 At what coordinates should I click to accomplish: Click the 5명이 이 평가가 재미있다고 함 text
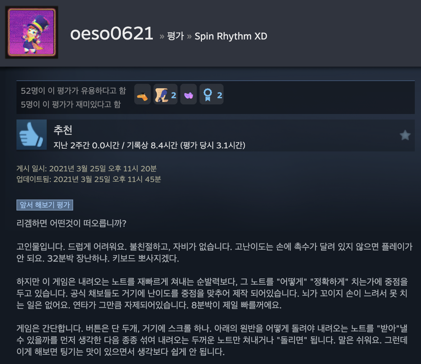71,104
